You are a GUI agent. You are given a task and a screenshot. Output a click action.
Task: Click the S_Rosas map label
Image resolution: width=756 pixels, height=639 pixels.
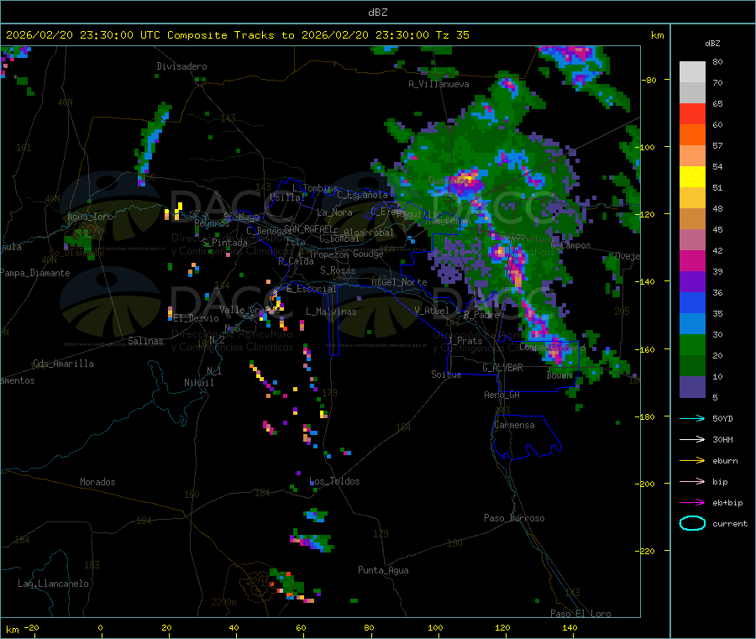point(338,270)
